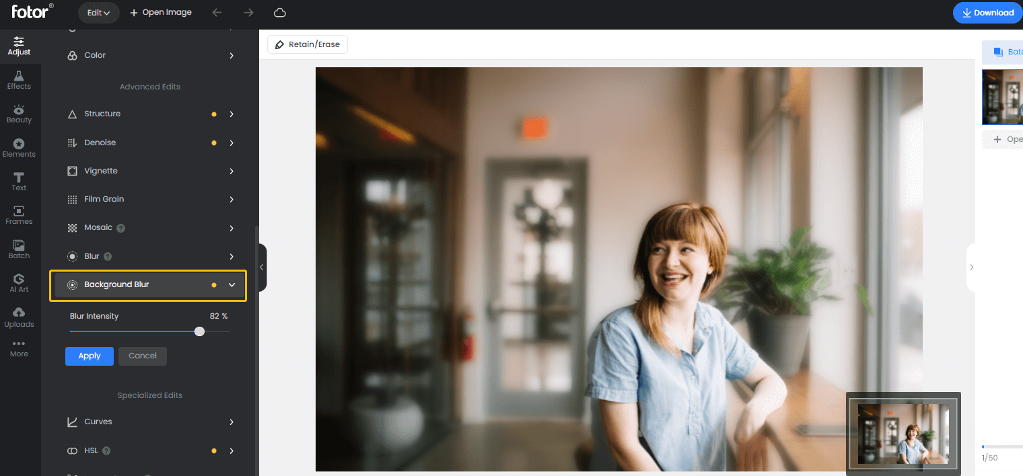
Task: Click the Retain/Erase button
Action: point(308,44)
